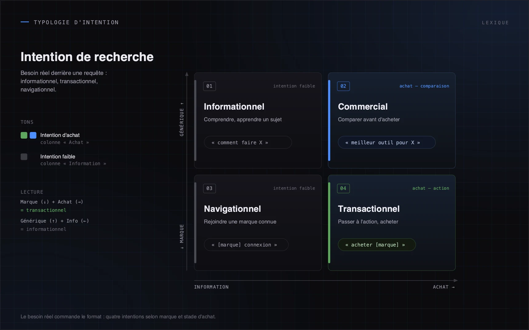Screen dimensions: 529x330
Task: Click the 01 number badge
Action: (209, 86)
